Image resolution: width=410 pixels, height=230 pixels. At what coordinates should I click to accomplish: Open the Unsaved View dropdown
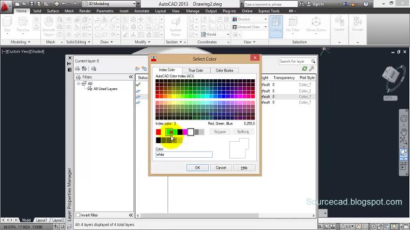pyautogui.click(x=250, y=27)
